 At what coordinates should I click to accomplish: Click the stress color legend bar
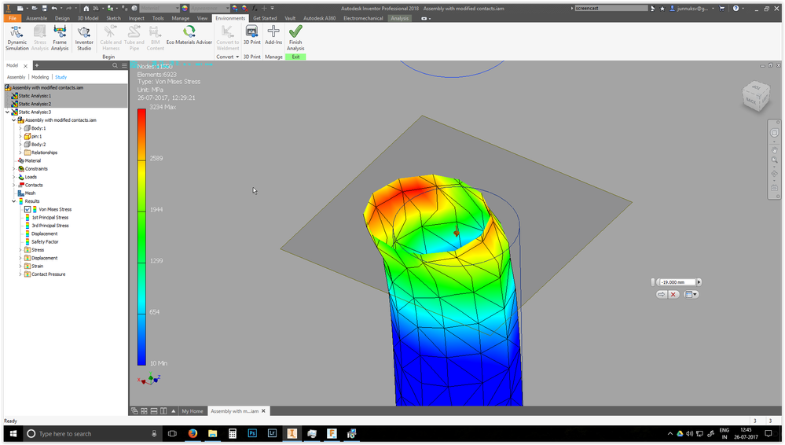(x=141, y=237)
